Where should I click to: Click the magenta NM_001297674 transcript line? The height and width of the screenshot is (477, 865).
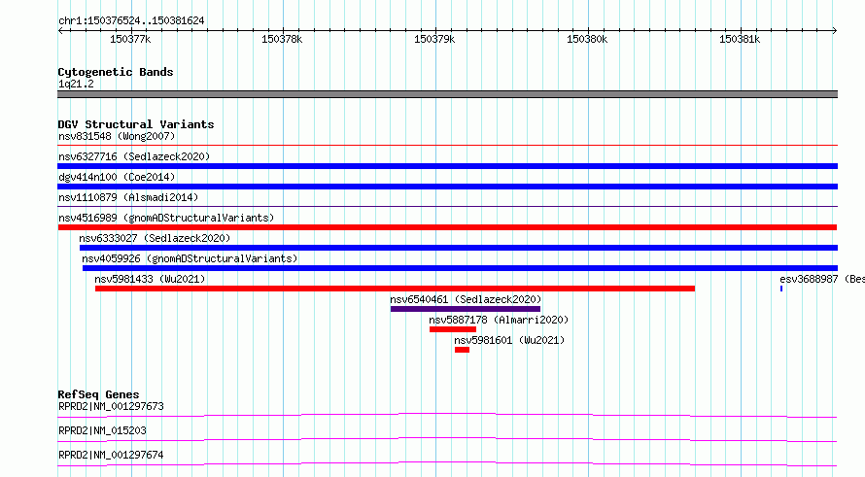point(447,463)
